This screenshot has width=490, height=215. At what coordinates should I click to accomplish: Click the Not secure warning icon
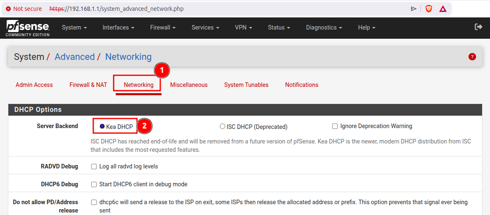click(8, 9)
